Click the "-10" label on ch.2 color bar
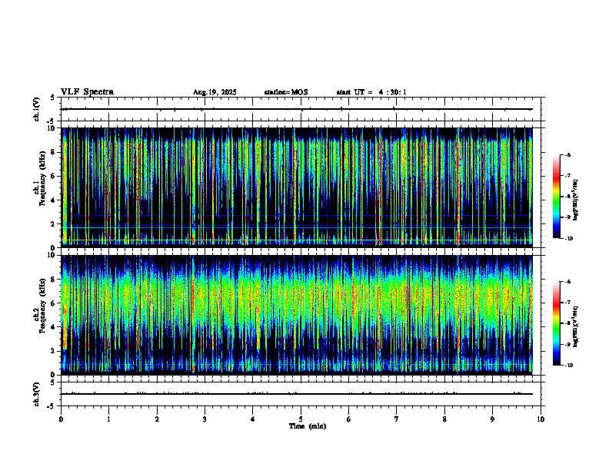This screenshot has width=609, height=470. (x=568, y=366)
